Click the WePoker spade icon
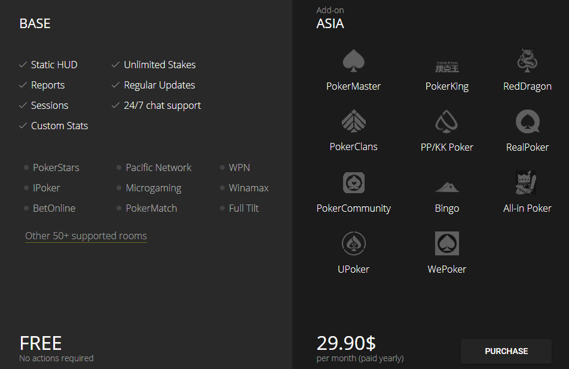The height and width of the screenshot is (369, 569). coord(446,244)
